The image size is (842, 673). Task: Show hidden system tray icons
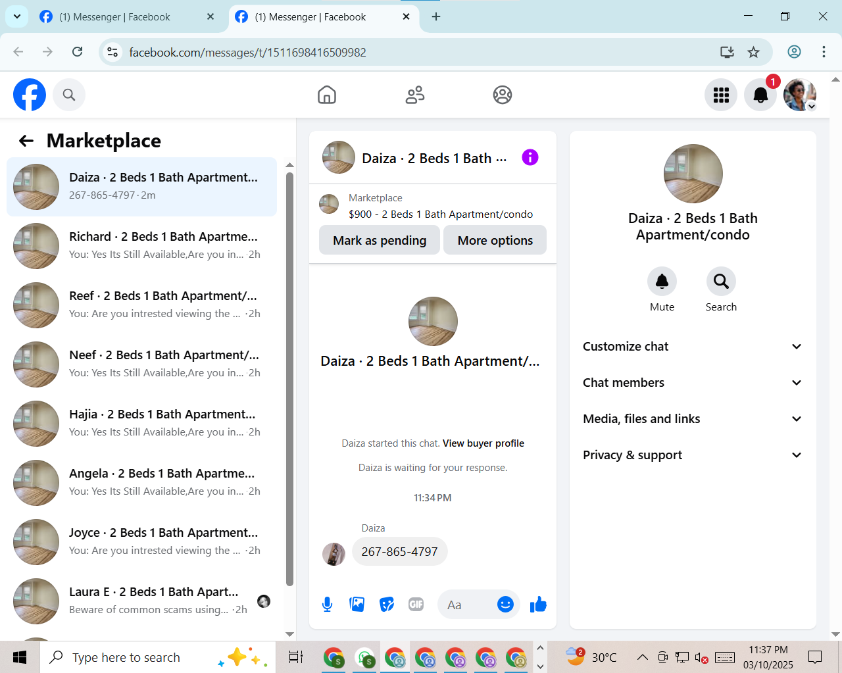(x=643, y=657)
